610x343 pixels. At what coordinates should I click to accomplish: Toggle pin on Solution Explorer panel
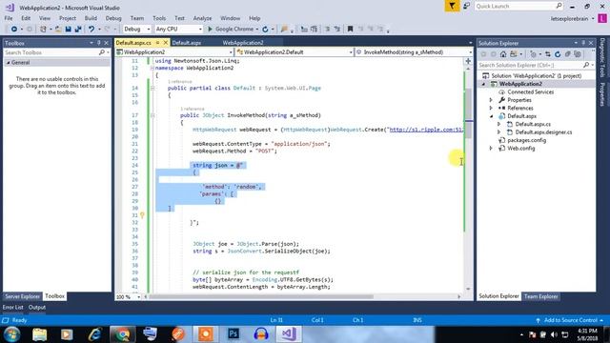(x=583, y=43)
